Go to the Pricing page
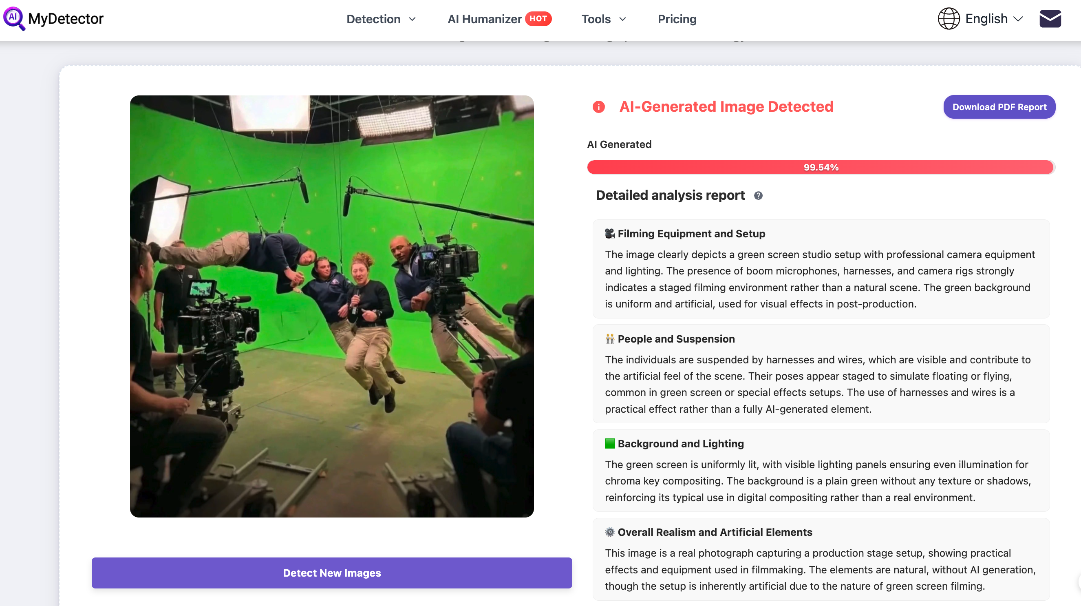Viewport: 1081px width, 606px height. (677, 19)
